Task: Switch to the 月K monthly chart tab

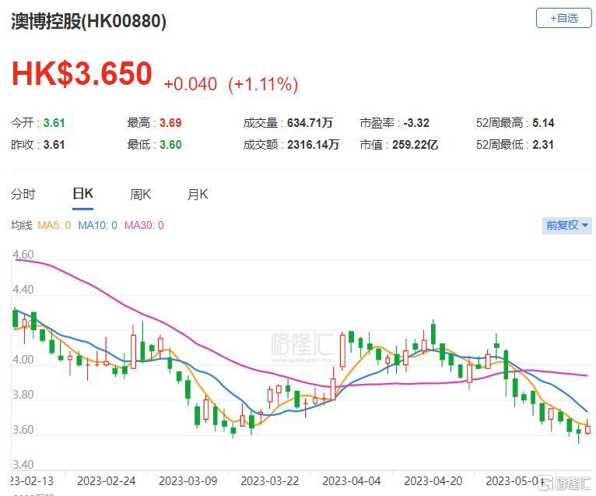Action: (x=198, y=195)
